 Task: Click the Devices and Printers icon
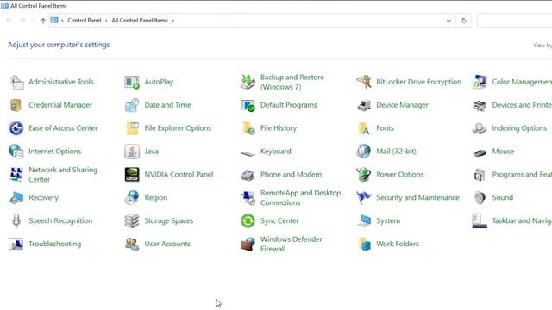tap(480, 105)
